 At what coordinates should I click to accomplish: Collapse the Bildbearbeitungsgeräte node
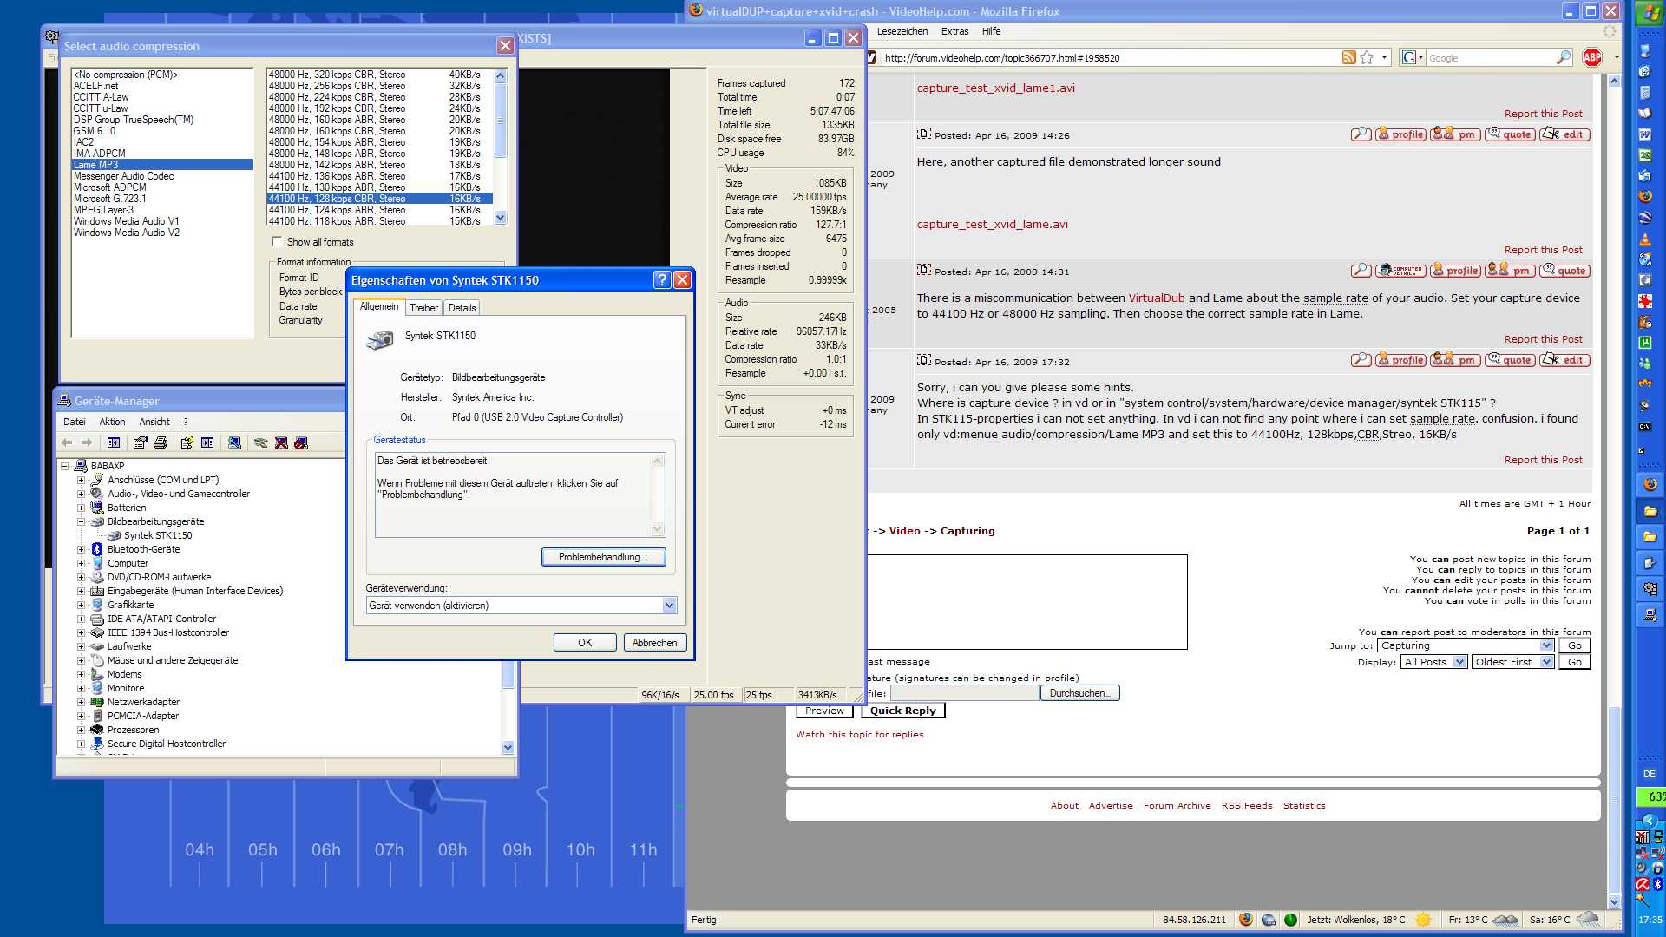tap(81, 521)
